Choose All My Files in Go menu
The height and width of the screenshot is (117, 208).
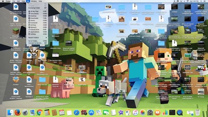click(x=37, y=11)
